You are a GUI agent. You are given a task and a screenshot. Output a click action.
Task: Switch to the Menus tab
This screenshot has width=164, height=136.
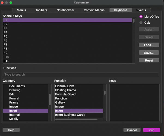point(21,10)
